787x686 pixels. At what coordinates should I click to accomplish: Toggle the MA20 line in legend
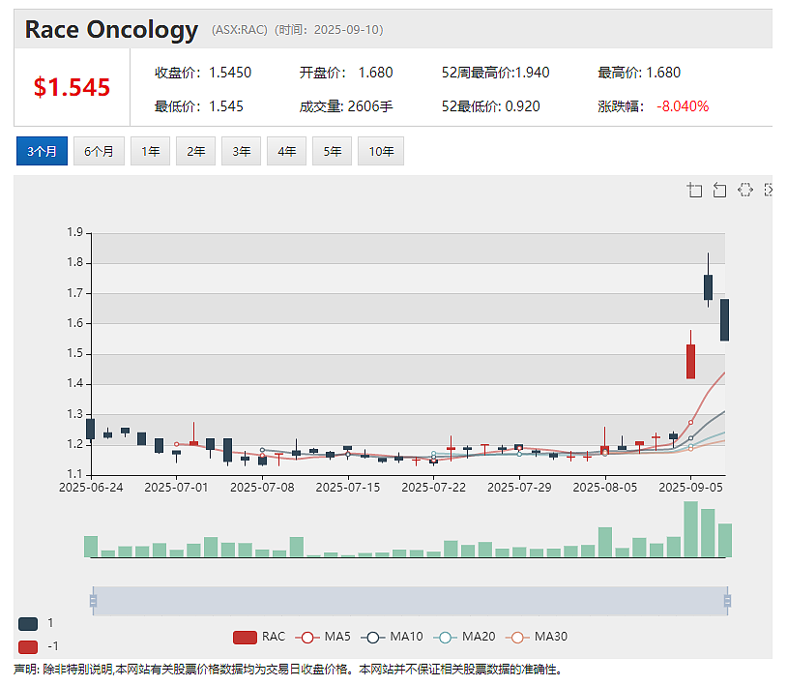click(x=464, y=637)
